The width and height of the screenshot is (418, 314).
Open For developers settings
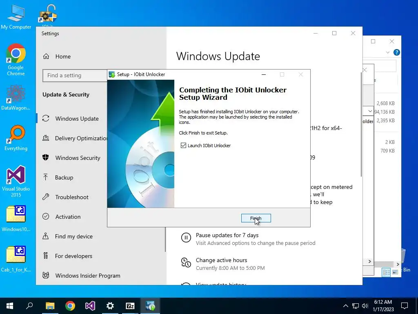point(73,256)
